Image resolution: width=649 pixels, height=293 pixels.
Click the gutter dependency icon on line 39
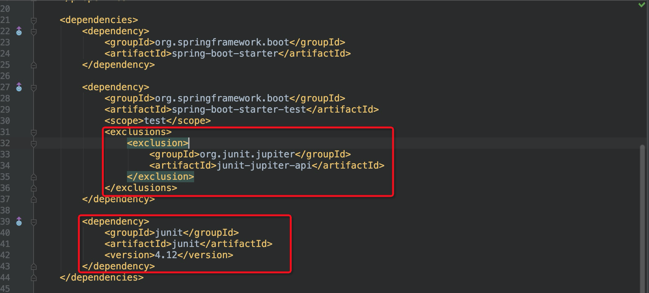click(19, 221)
